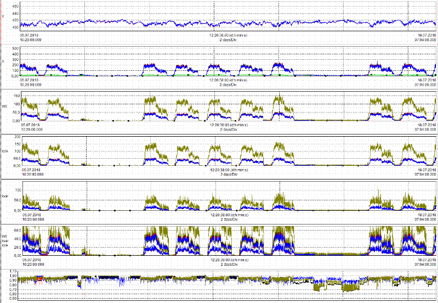Click the V axis label on the voltage chart
Screen dimensions: 438x303
[x=3, y=16]
